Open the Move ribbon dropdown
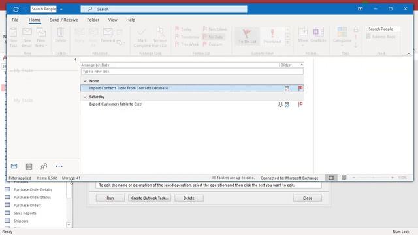418x235 pixels. [303, 37]
